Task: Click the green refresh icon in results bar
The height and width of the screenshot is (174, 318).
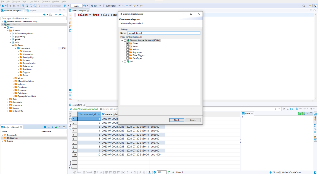Action: [169, 172]
